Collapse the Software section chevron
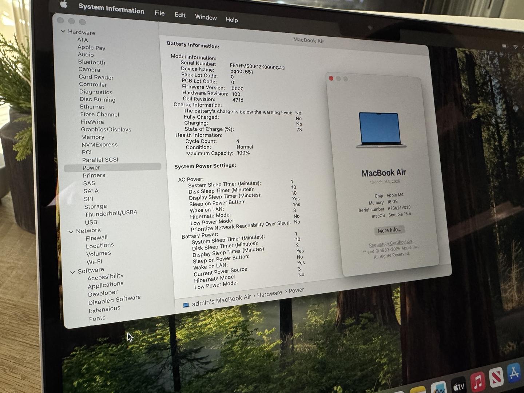Screen dimensions: 524x393 click(x=72, y=272)
